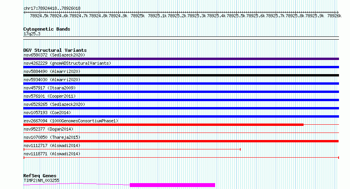350x189 pixels.
Task: Click the purple nsv6580372 variant bar
Action: 181,59
